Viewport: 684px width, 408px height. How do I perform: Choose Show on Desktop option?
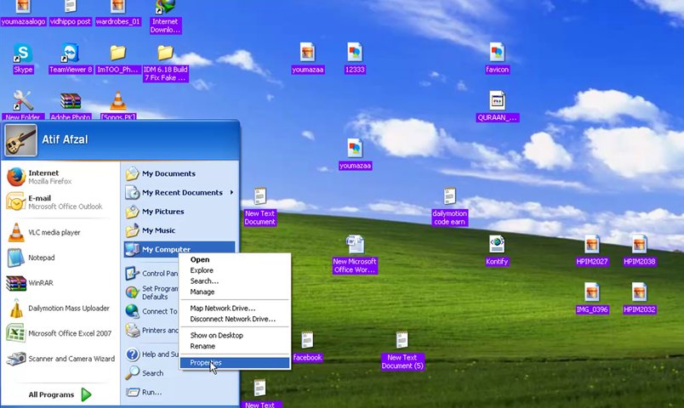coord(235,335)
